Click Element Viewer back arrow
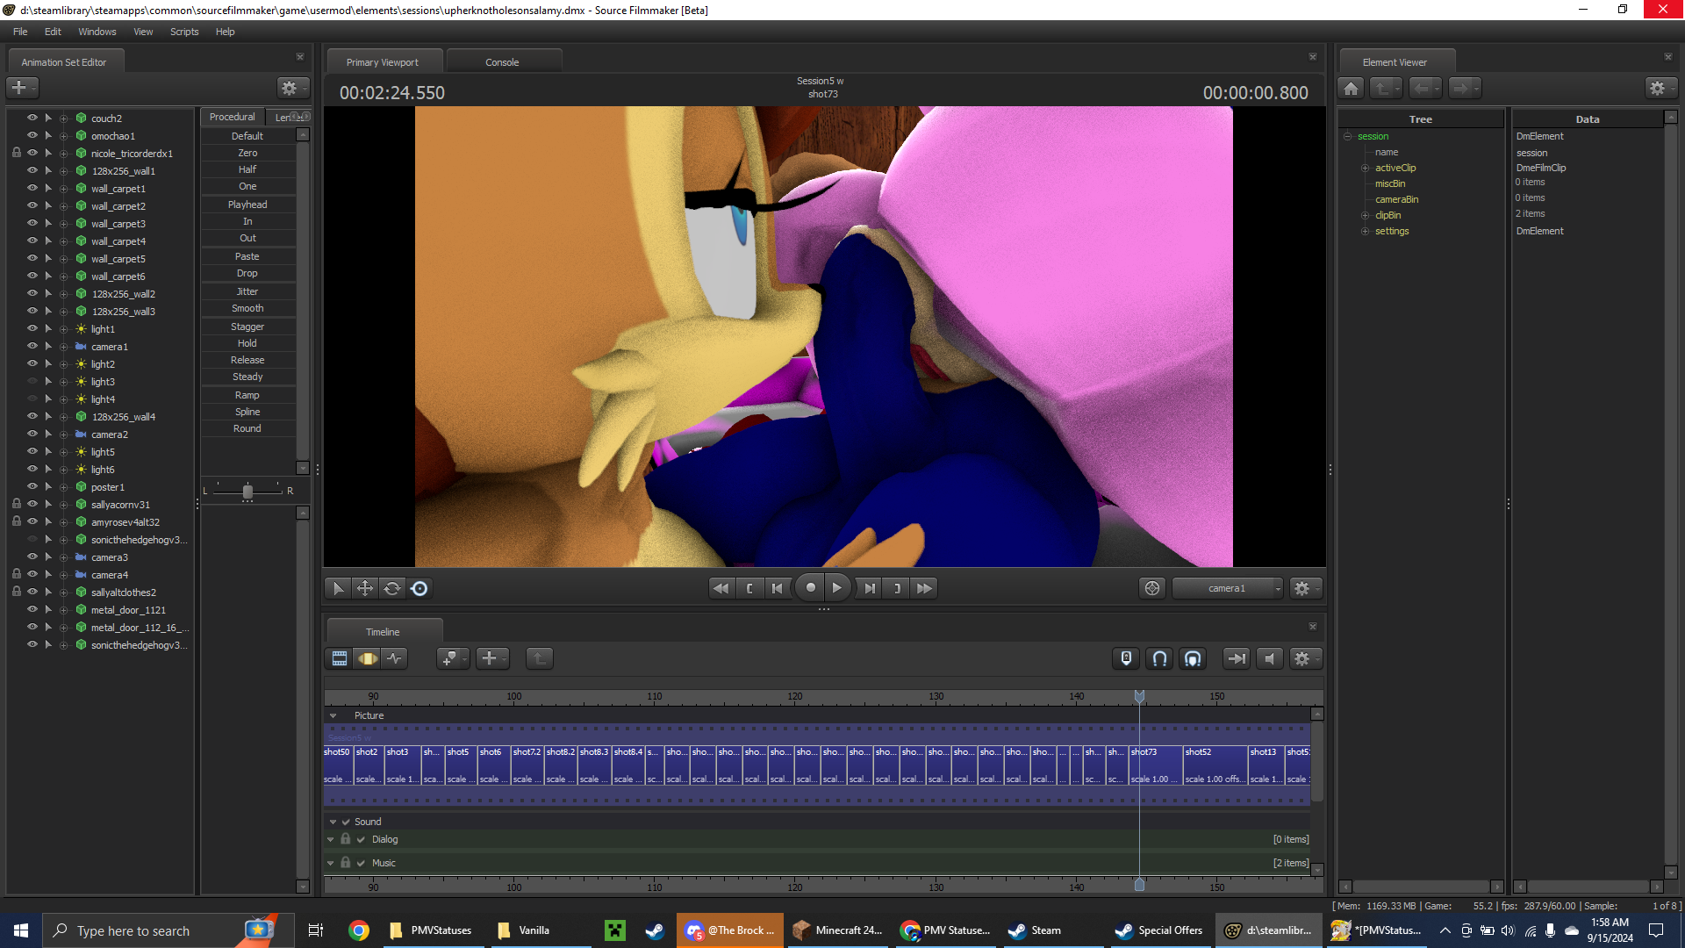 pos(1424,88)
